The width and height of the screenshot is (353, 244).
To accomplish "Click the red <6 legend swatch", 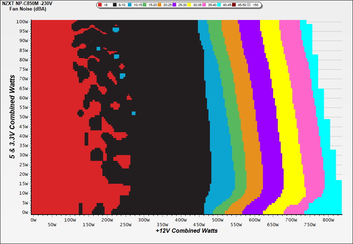I will coord(100,5).
